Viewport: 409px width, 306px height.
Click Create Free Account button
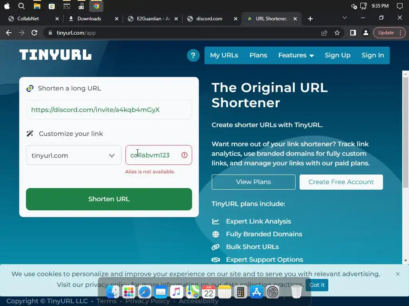click(x=341, y=182)
